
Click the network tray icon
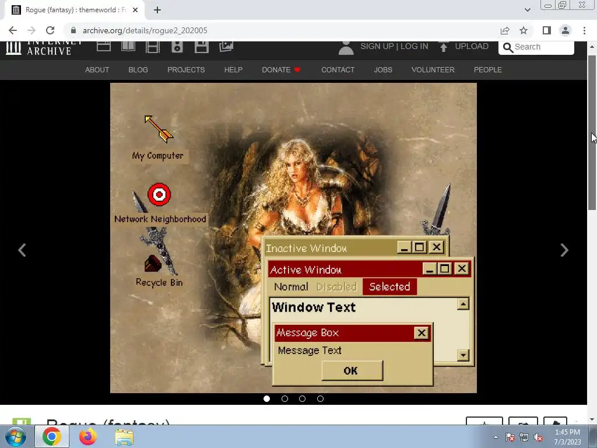coord(524,437)
